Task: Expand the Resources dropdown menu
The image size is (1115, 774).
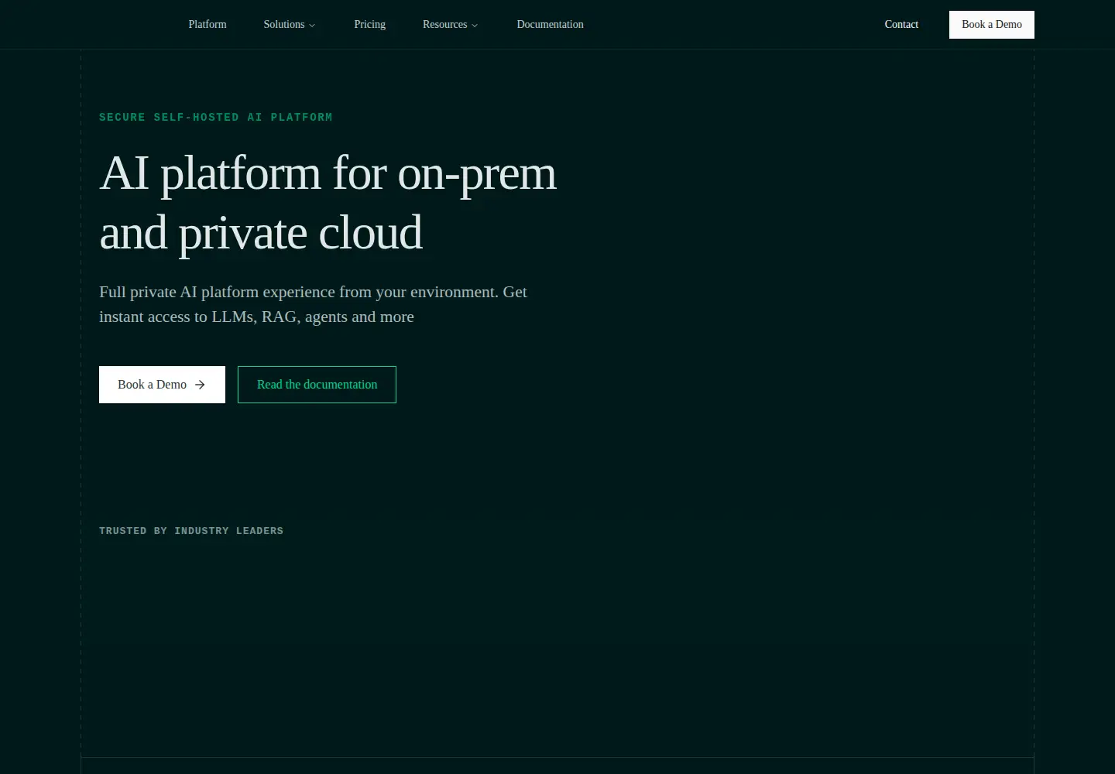Action: [450, 24]
